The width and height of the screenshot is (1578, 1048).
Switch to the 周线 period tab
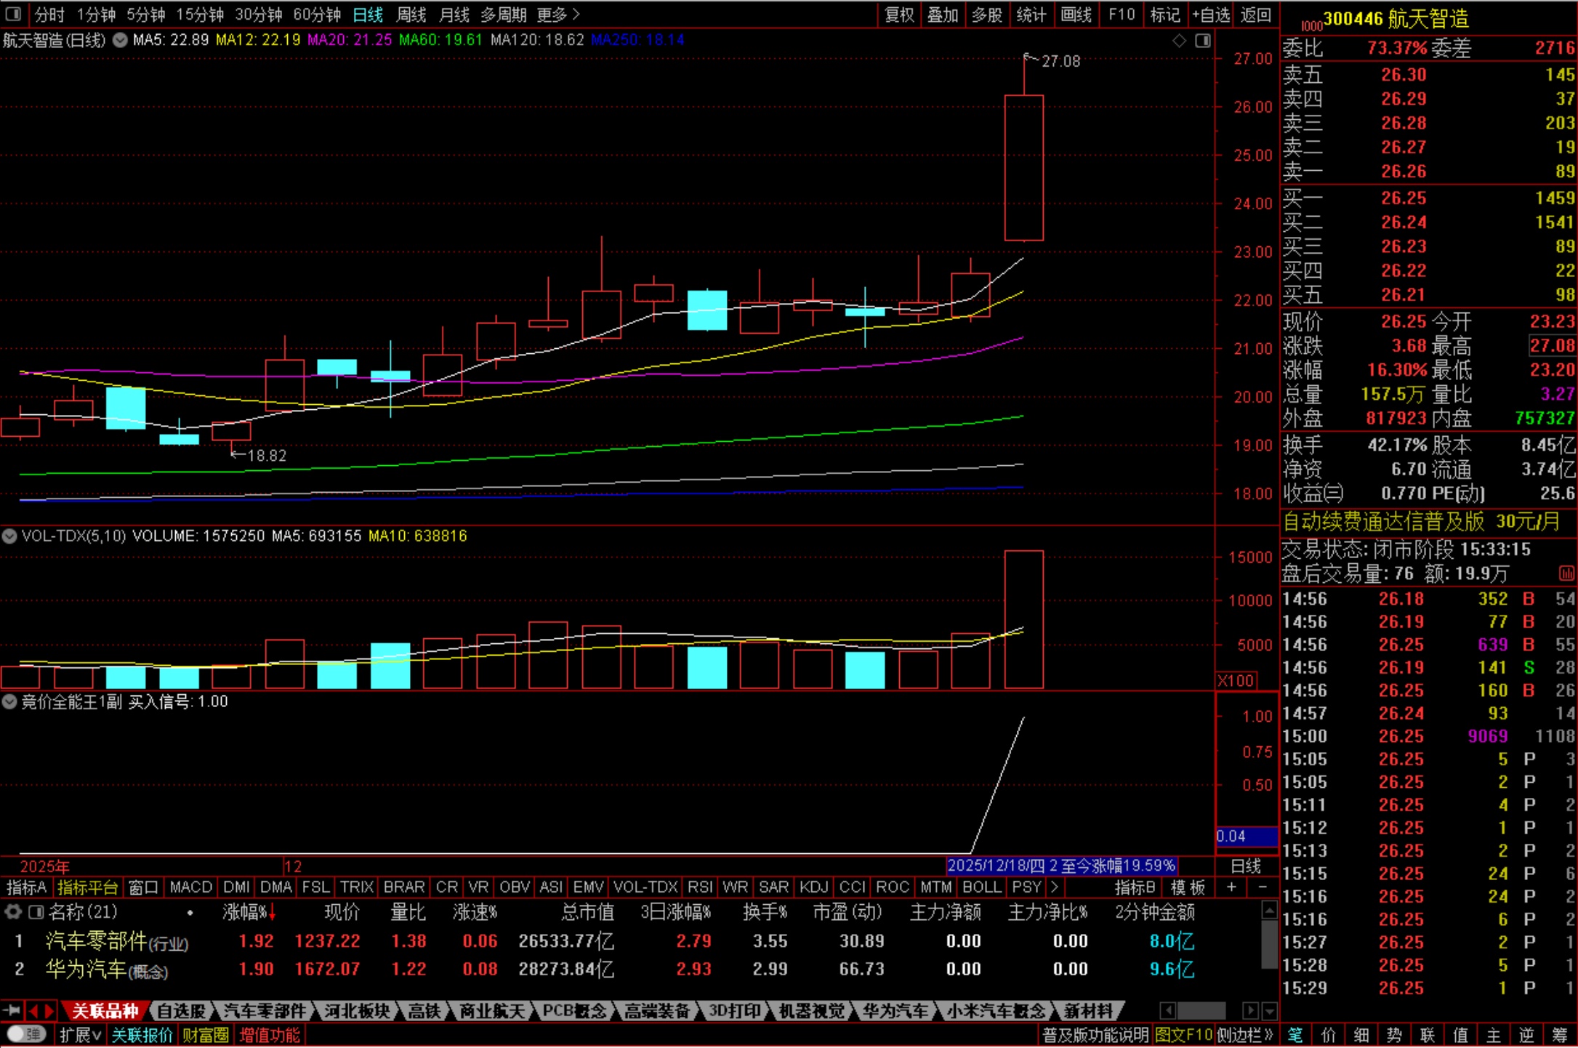tap(411, 15)
